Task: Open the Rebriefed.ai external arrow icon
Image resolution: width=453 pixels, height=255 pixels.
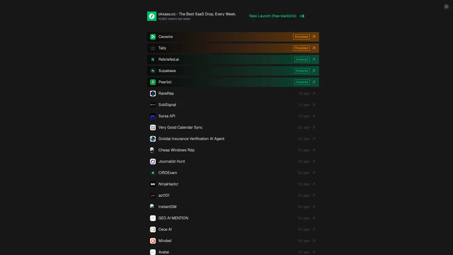Action: (x=314, y=59)
